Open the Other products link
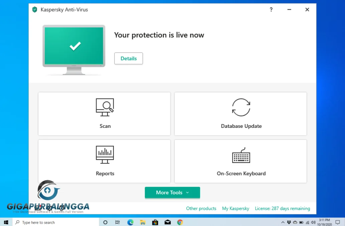This screenshot has height=226, width=345. tap(201, 208)
